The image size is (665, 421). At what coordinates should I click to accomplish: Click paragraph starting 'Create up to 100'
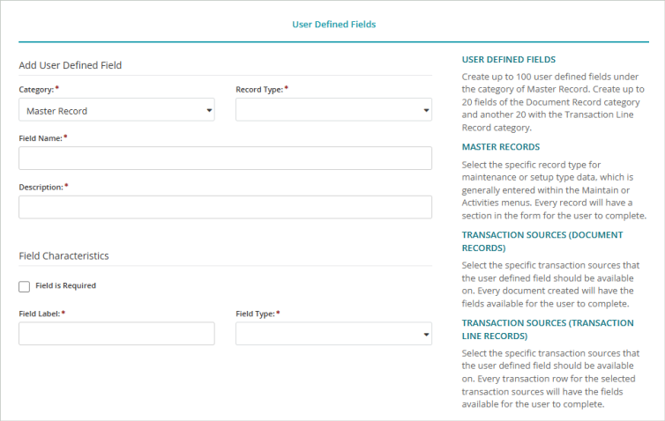coord(553,102)
